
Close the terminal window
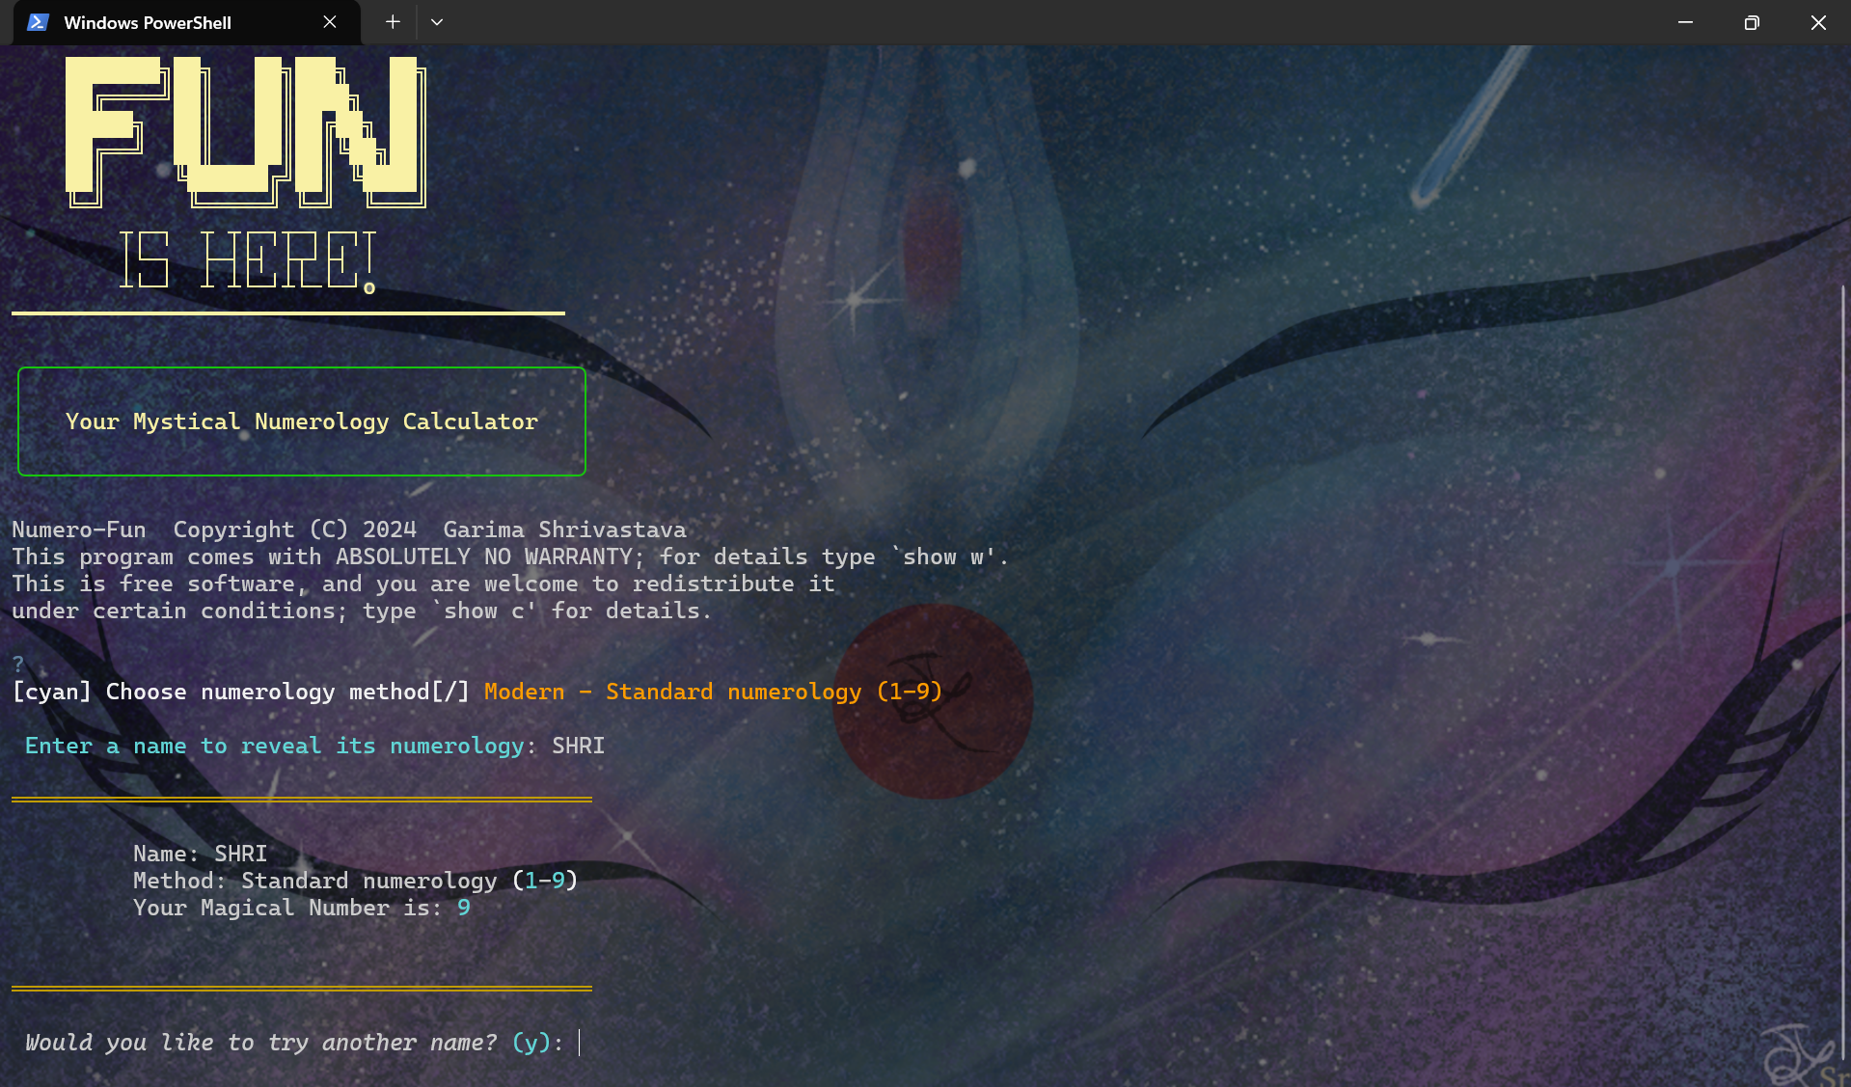1818,22
